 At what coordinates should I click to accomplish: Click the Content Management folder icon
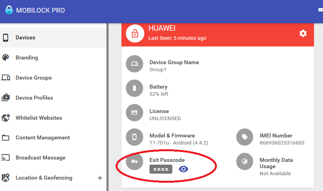(x=6, y=137)
